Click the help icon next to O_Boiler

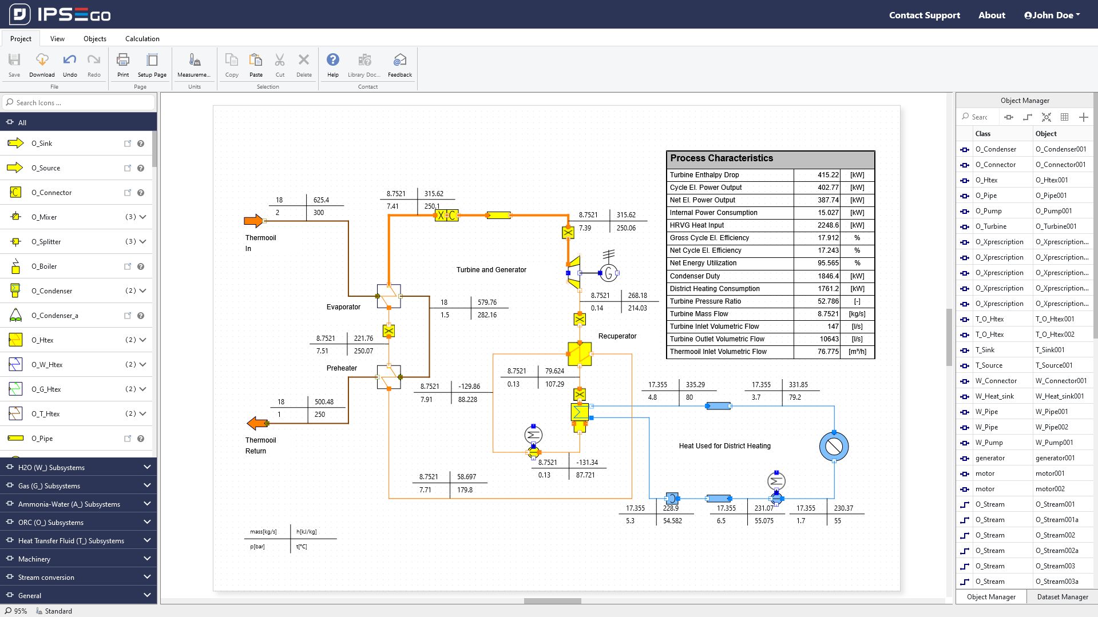pos(141,266)
